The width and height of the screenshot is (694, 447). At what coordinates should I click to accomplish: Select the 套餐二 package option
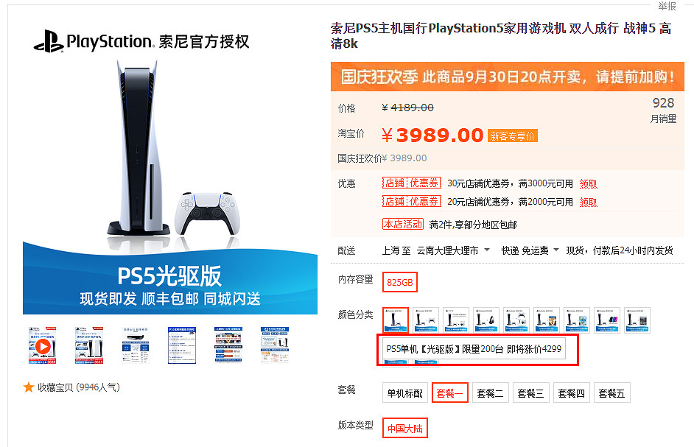coord(490,393)
